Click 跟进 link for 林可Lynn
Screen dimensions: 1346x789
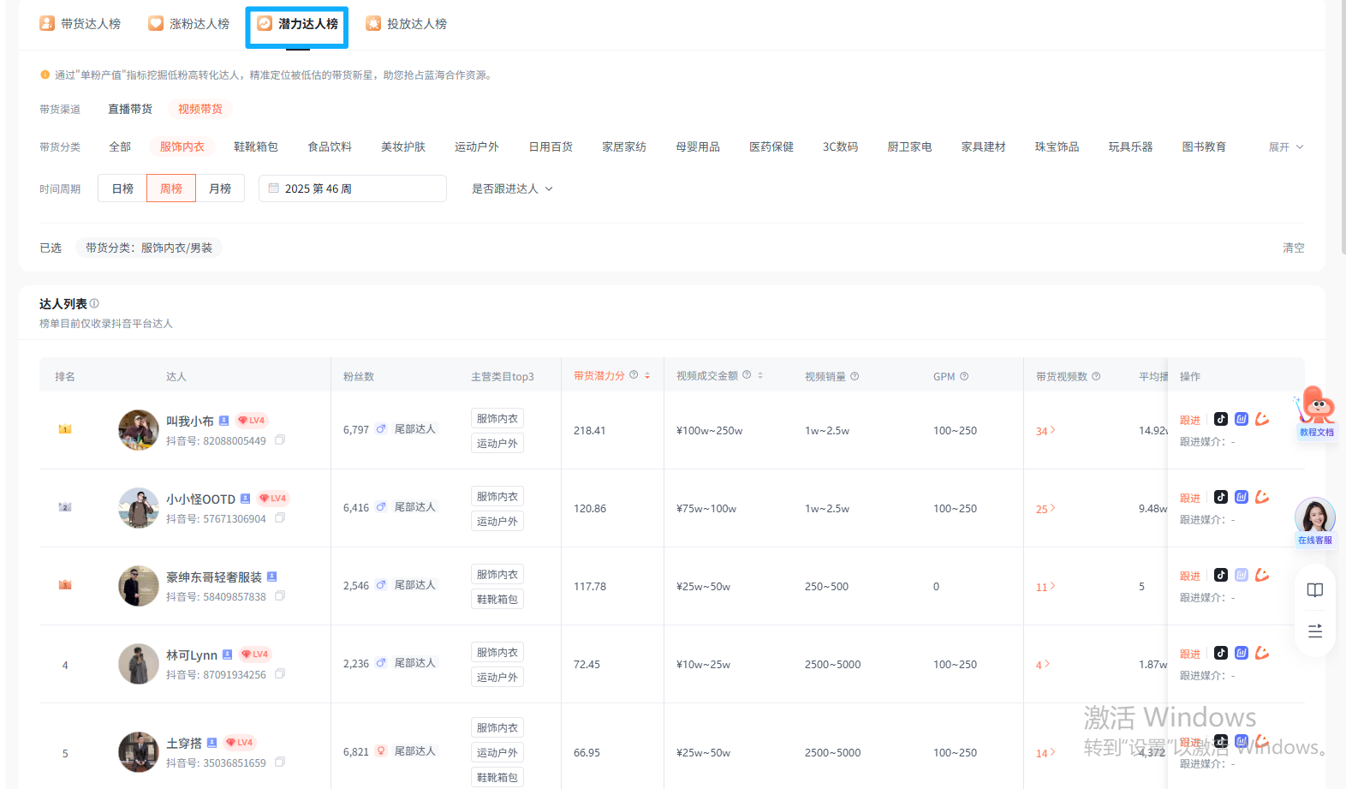coord(1190,654)
